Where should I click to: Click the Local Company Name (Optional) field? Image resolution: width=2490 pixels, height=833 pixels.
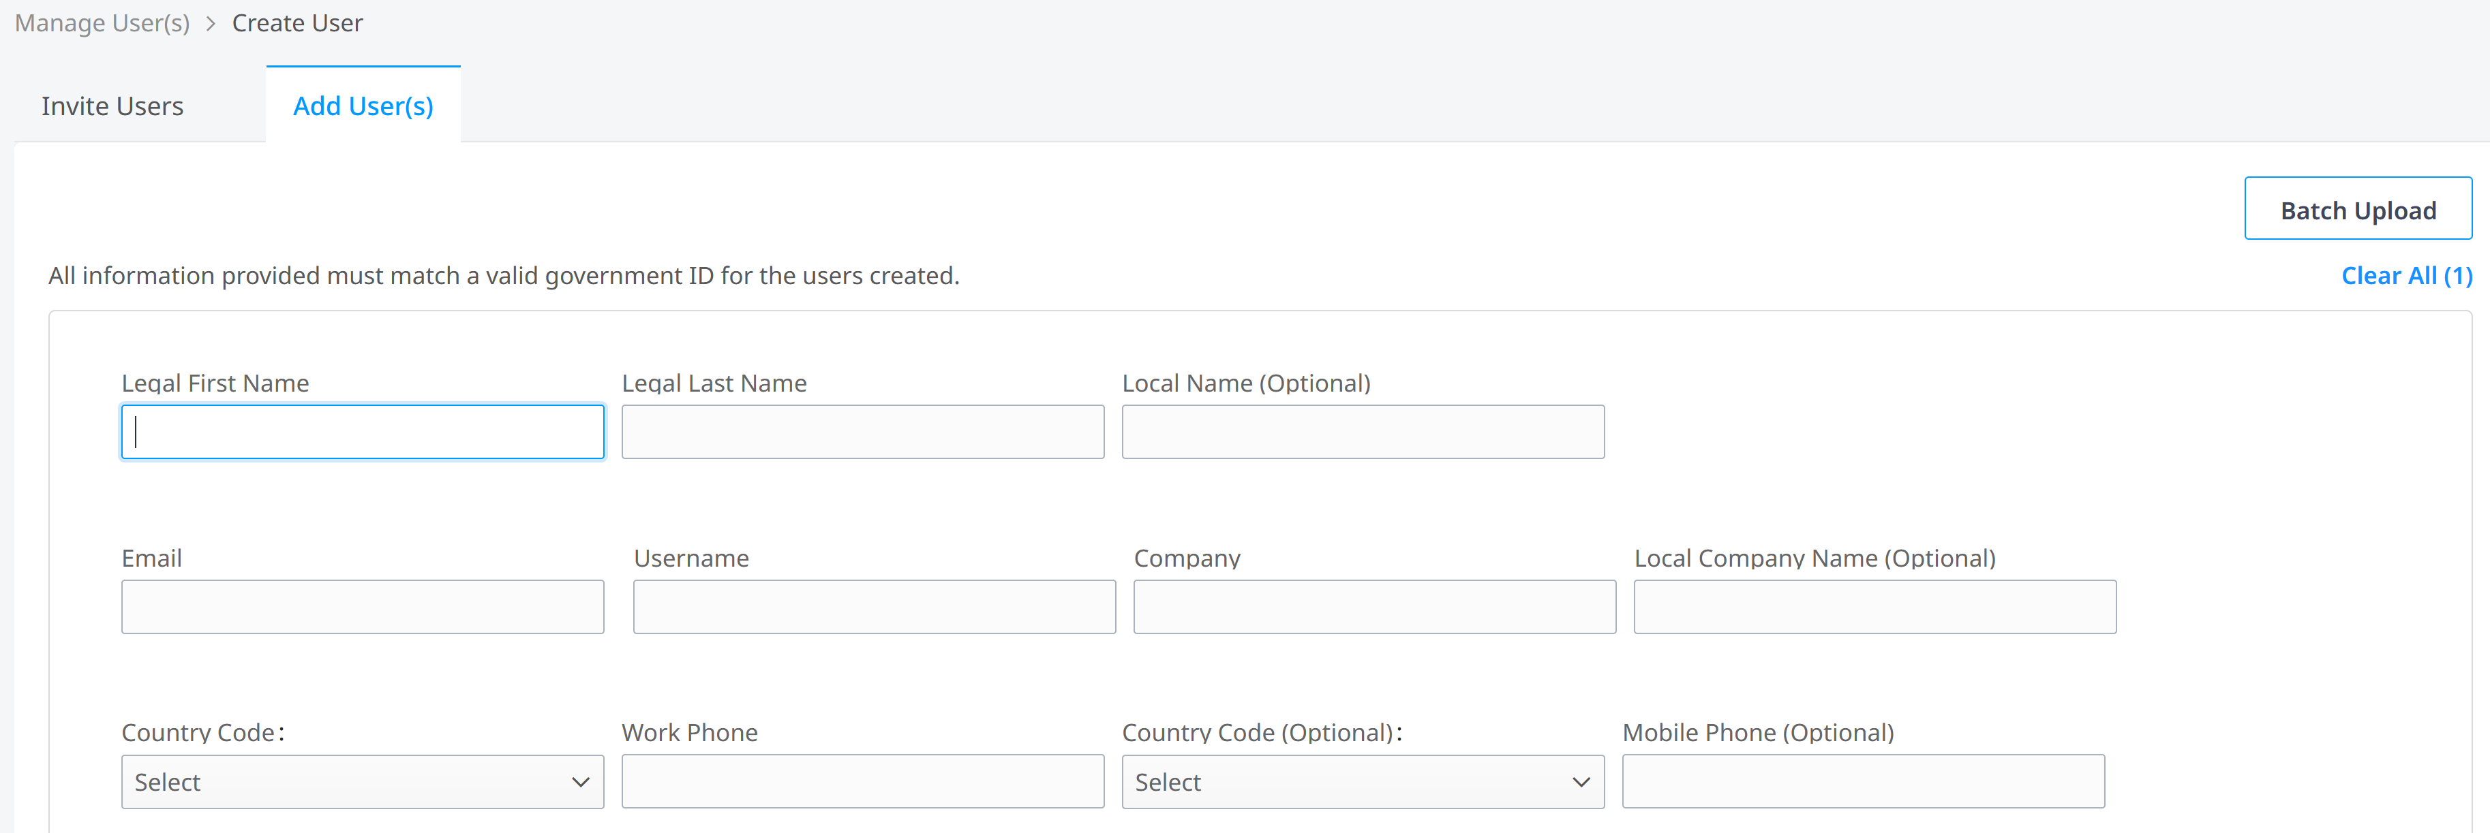(1874, 607)
